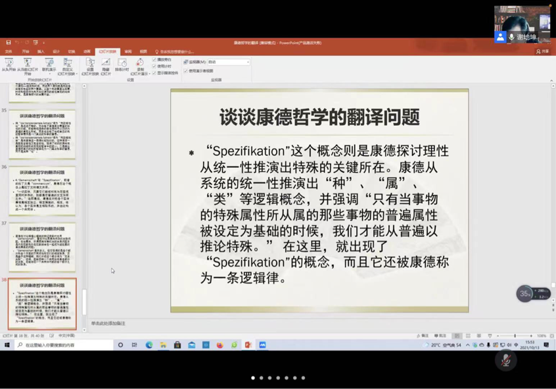
Task: Click the 备注 (Notes) button in status bar
Action: 423,336
